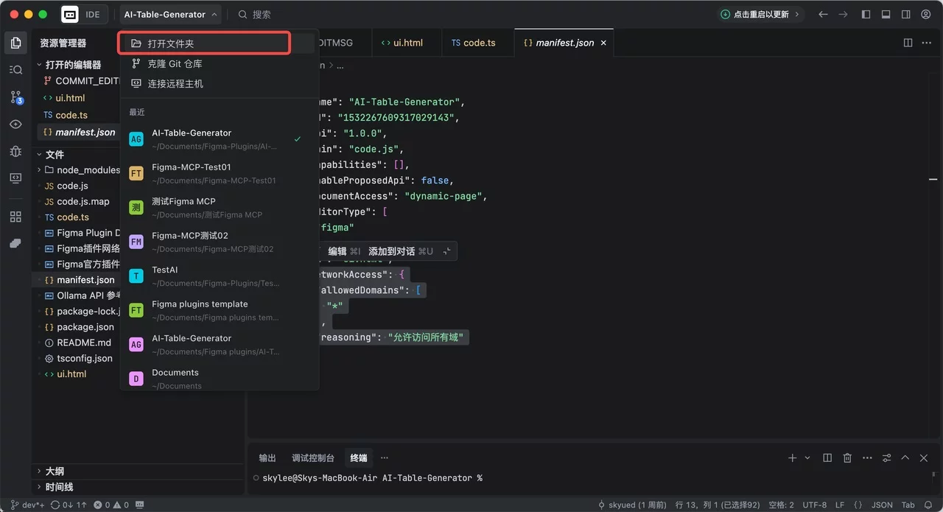Toggle the primary sidebar layout button
Screen dimensions: 943x512
click(866, 14)
